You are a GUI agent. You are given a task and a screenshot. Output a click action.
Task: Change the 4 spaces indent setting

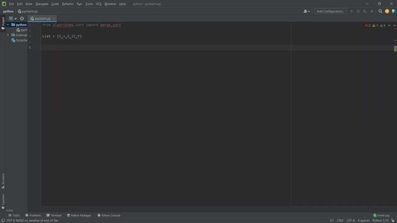(x=364, y=221)
